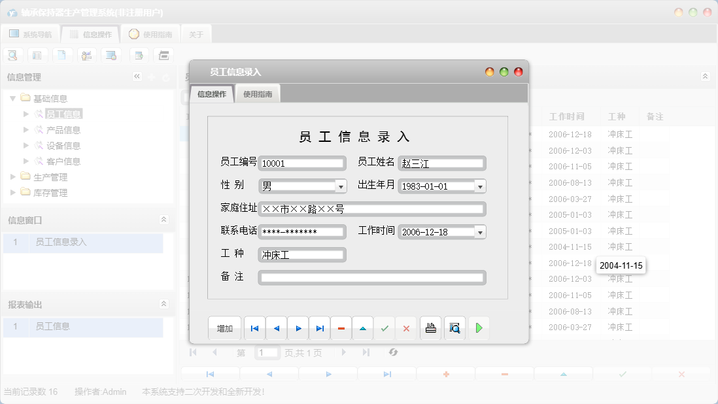
Task: Delete the current record with the red minus icon
Action: point(341,328)
